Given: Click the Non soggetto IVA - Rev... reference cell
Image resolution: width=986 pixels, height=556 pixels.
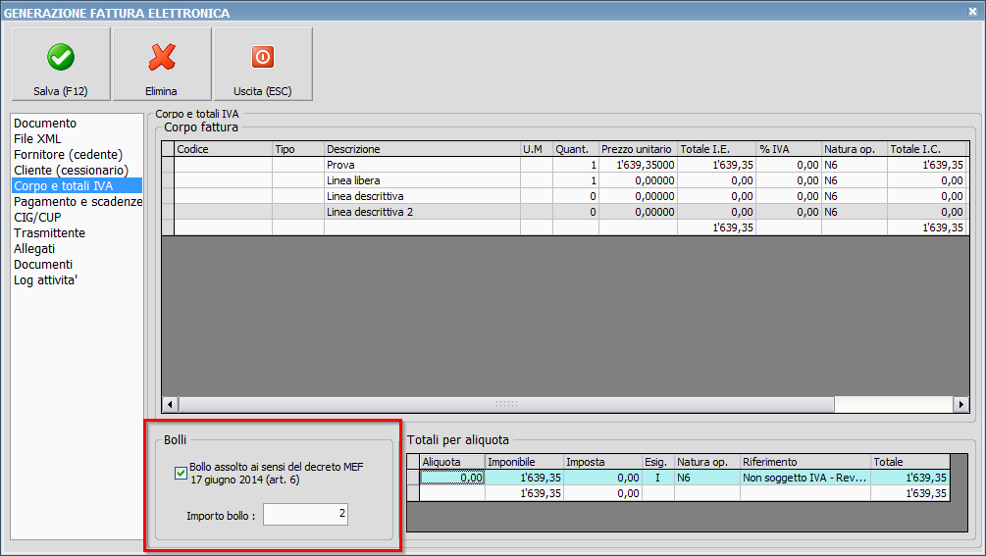Looking at the screenshot, I should [804, 478].
